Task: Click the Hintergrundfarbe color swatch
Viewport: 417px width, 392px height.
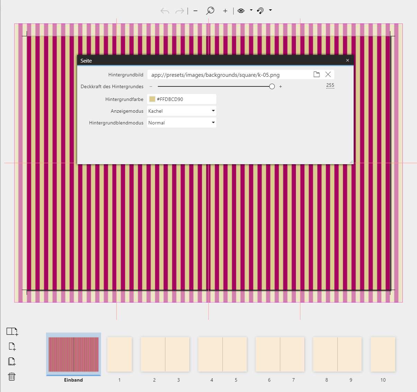Action: pyautogui.click(x=152, y=99)
